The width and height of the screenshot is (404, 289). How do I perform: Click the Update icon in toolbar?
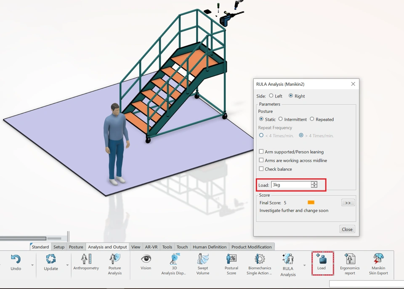coord(51,260)
